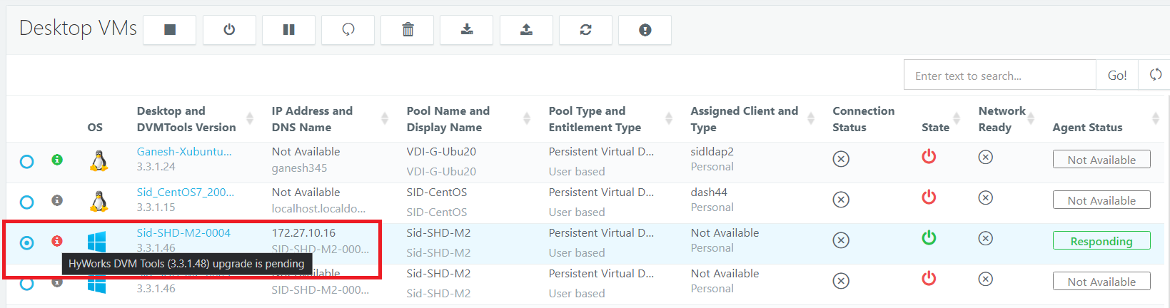The width and height of the screenshot is (1170, 308).
Task: Open the Ganesh-Xubuntu desktop link
Action: tap(184, 151)
